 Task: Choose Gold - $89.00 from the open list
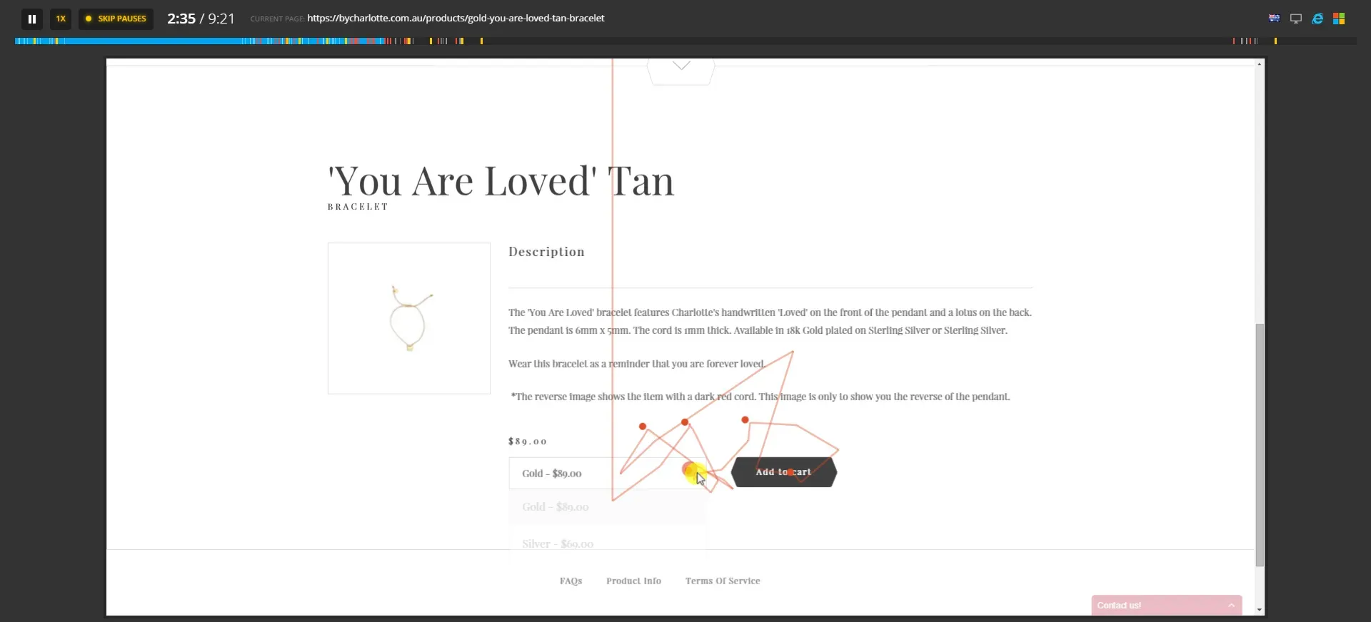tap(556, 507)
